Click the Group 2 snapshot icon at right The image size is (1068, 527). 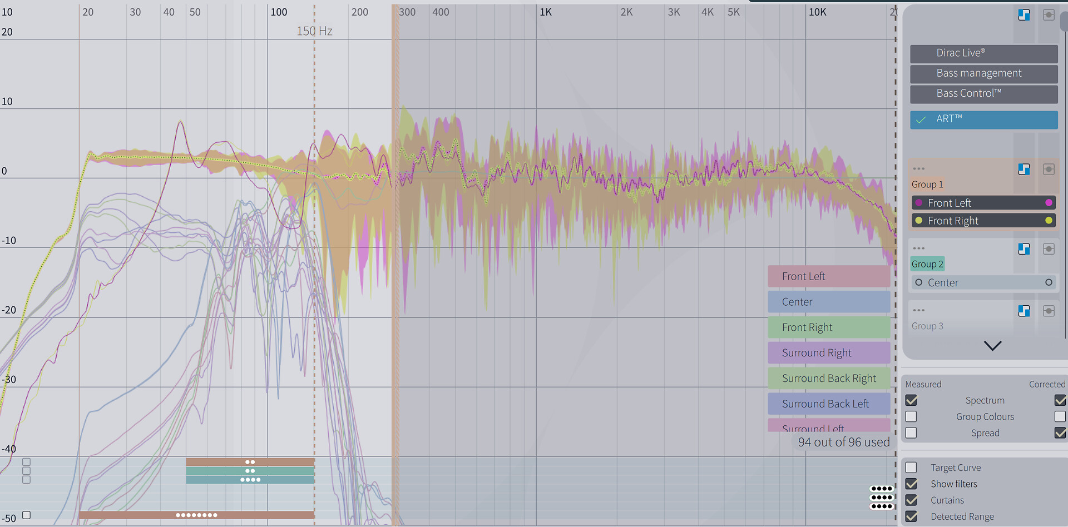(1049, 249)
